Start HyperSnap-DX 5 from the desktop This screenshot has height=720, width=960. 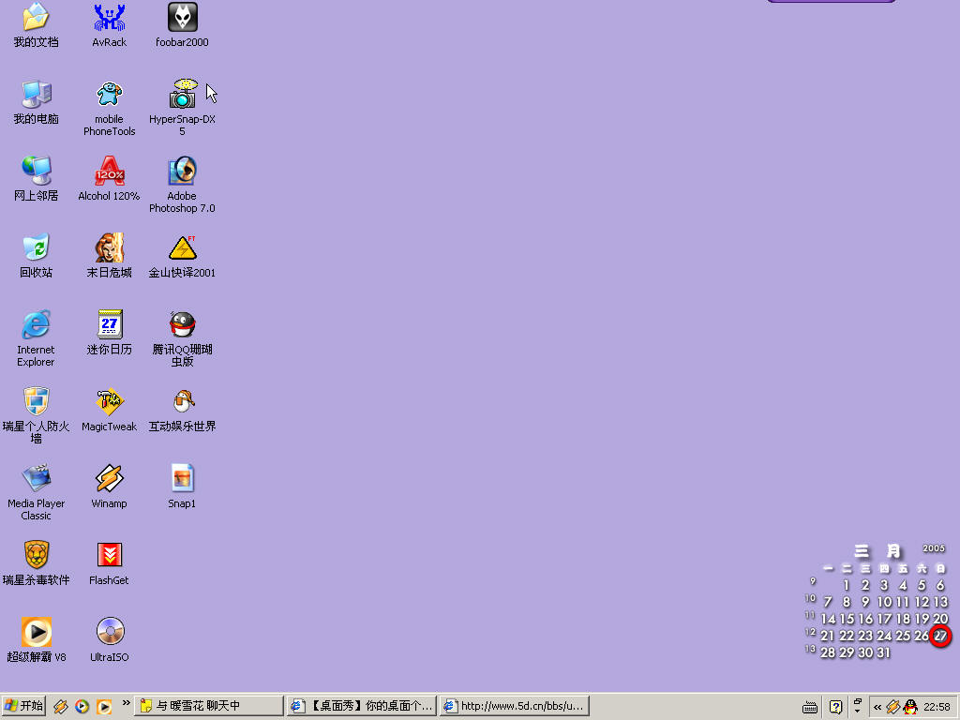click(x=183, y=95)
